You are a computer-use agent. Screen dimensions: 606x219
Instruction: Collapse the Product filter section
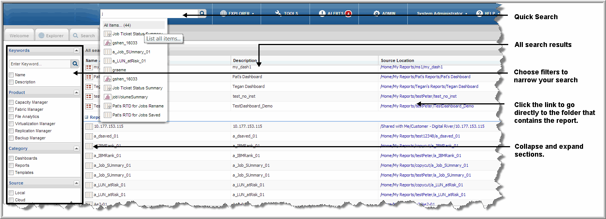pos(76,92)
